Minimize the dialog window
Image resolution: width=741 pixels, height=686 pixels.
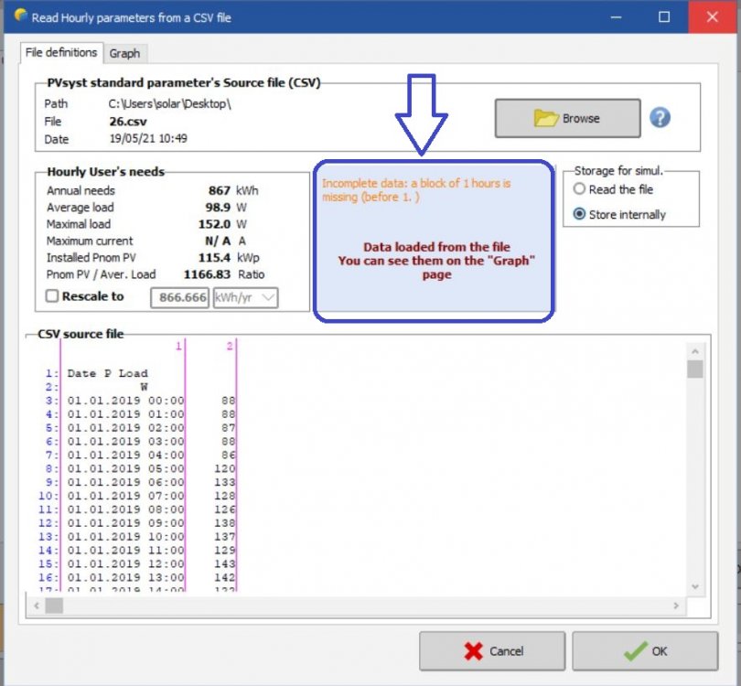click(x=622, y=16)
